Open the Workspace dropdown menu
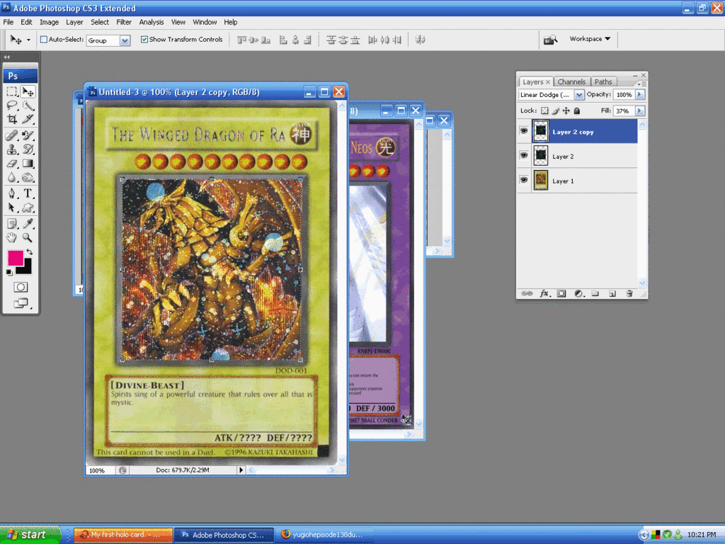Viewport: 725px width, 544px height. [590, 39]
